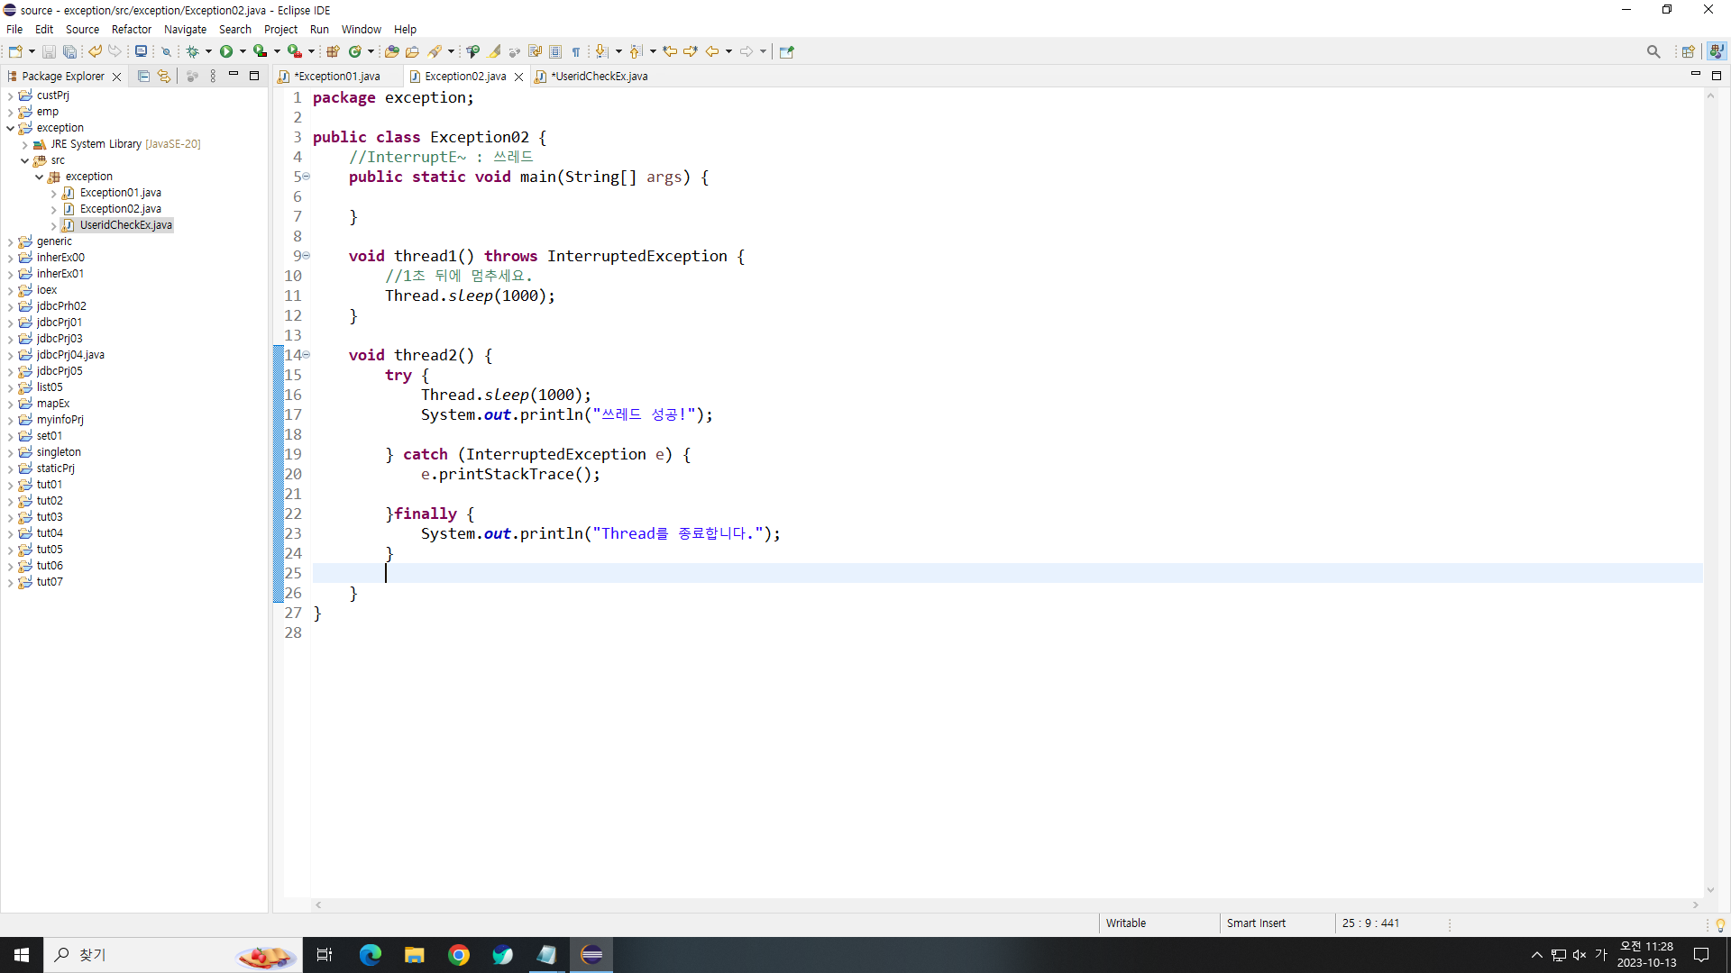Click the Search magnifier icon in toolbar
This screenshot has height=973, width=1731.
[1653, 51]
